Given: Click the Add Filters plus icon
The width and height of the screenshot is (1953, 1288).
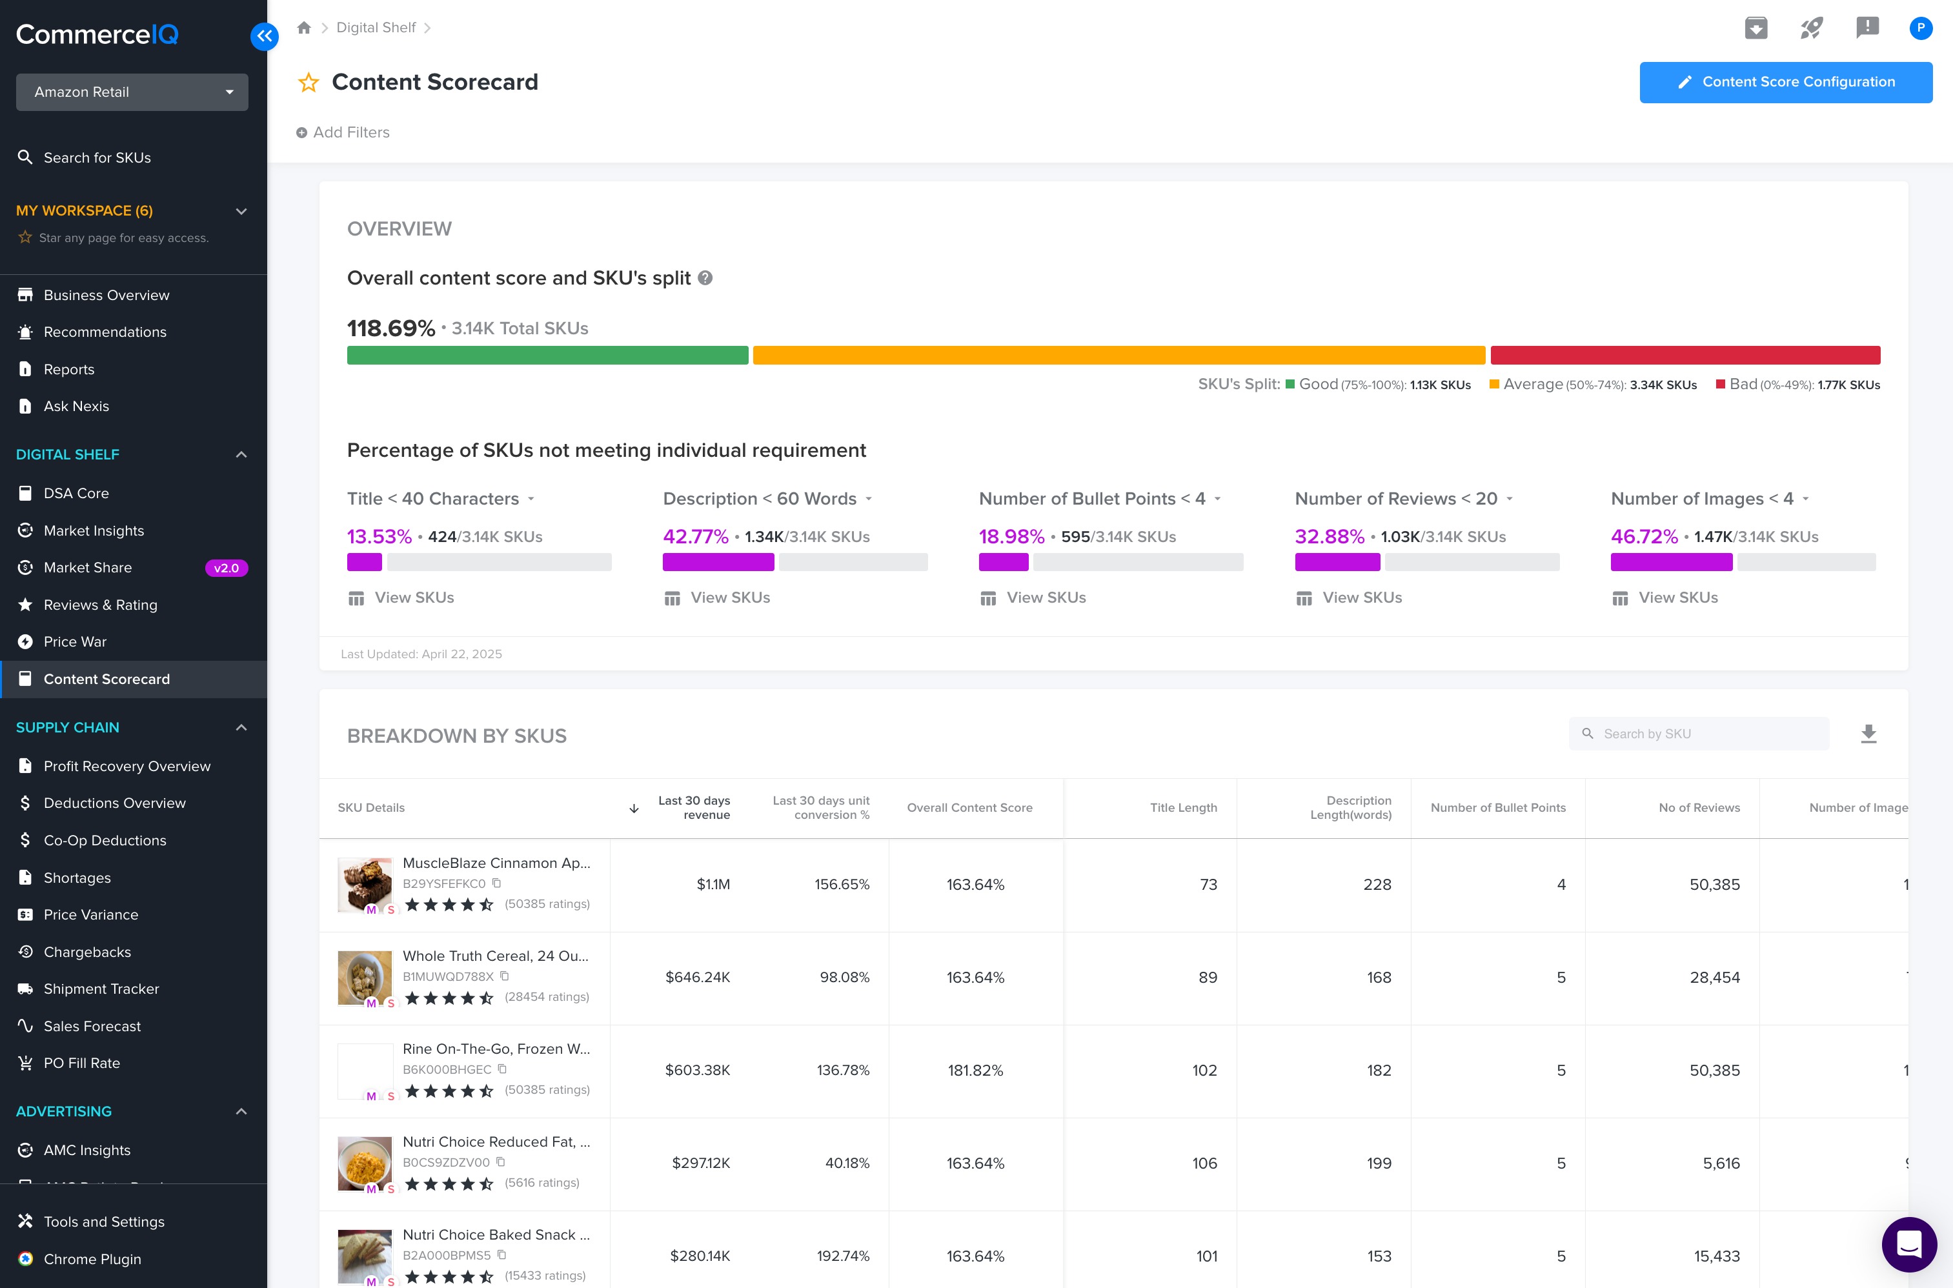Looking at the screenshot, I should point(301,132).
